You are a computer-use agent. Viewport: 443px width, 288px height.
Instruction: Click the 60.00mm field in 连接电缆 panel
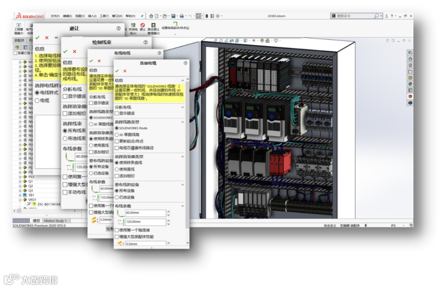point(146,213)
